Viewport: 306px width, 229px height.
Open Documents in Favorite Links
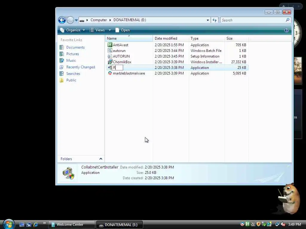75,47
